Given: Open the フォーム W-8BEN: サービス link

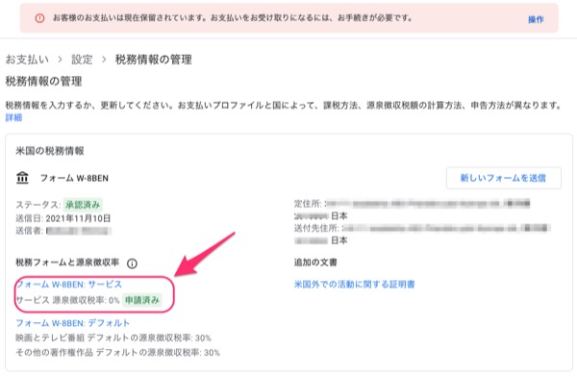Looking at the screenshot, I should click(x=69, y=285).
